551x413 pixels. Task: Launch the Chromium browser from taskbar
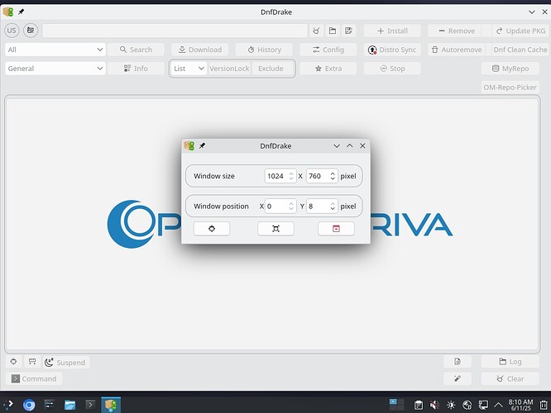click(x=29, y=405)
